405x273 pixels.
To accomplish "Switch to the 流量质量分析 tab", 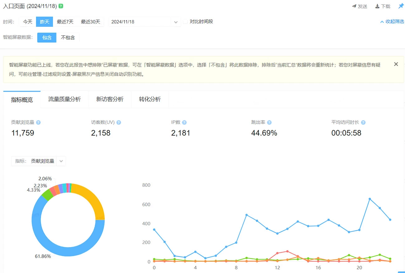I will pyautogui.click(x=64, y=99).
